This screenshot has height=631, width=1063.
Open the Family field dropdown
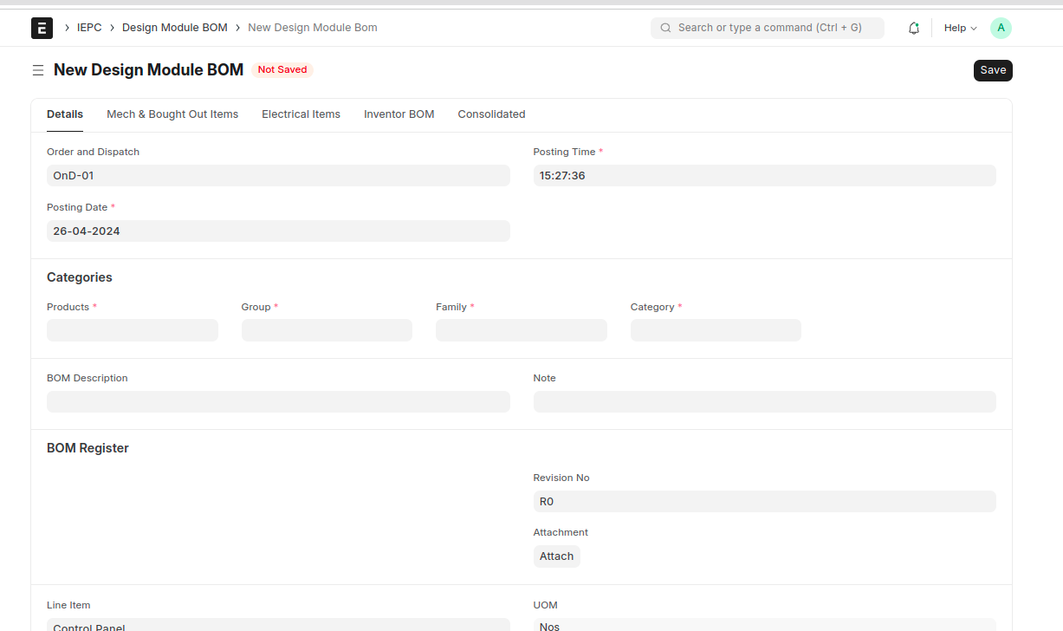521,330
